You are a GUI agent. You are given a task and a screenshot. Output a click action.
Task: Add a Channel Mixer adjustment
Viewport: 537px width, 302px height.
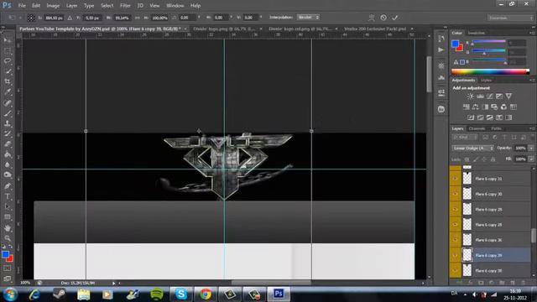(x=503, y=107)
